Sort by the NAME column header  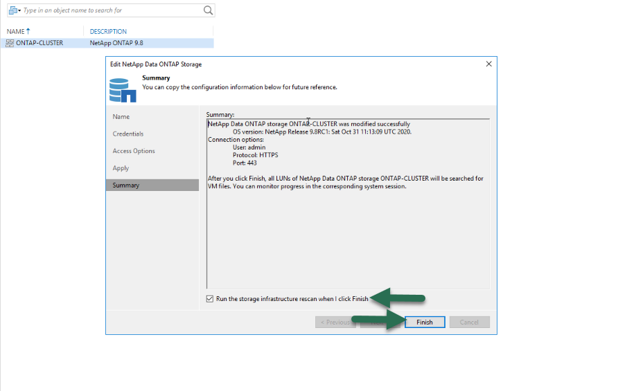tap(18, 32)
